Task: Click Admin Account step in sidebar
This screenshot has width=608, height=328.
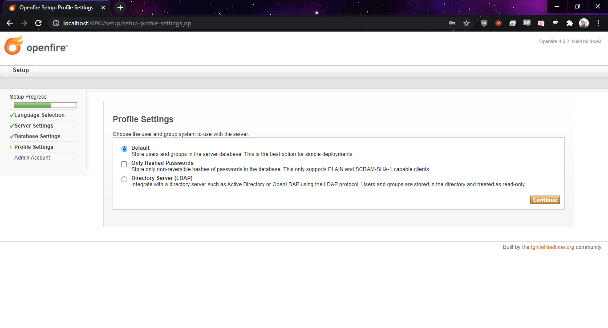Action: (x=32, y=158)
